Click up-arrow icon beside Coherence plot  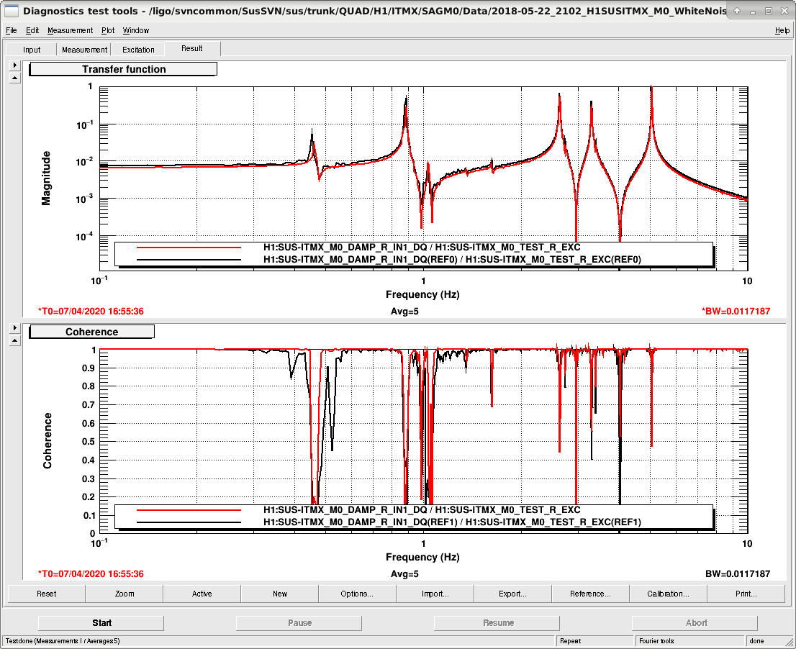click(14, 340)
